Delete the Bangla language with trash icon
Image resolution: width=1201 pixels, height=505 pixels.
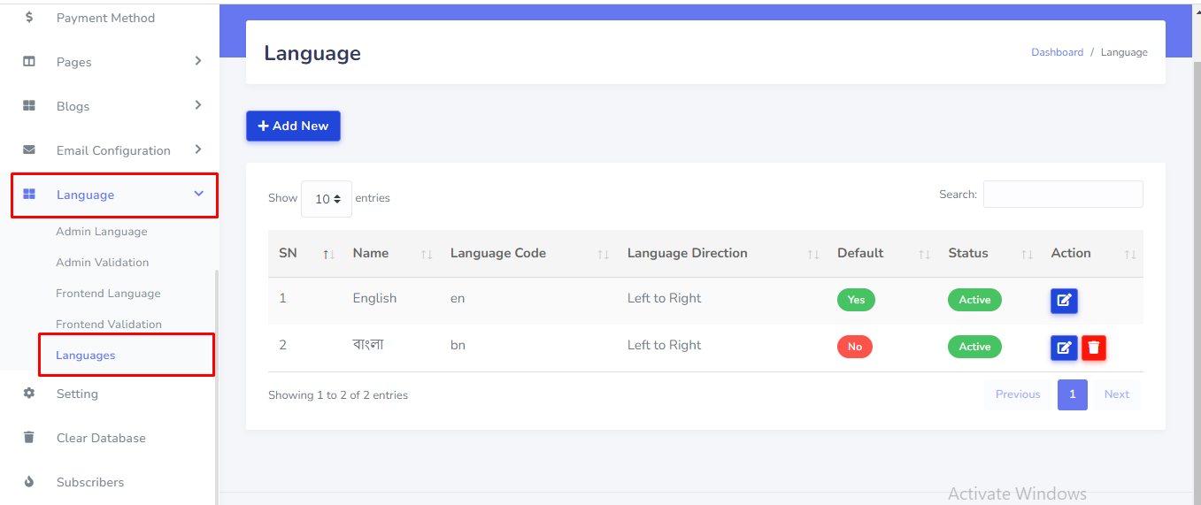1094,348
